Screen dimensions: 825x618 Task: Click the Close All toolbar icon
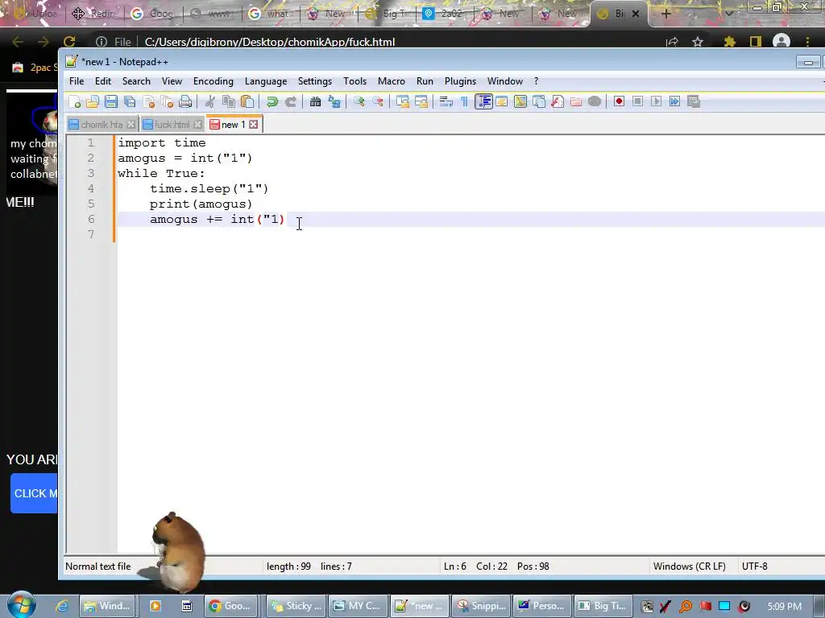(167, 101)
